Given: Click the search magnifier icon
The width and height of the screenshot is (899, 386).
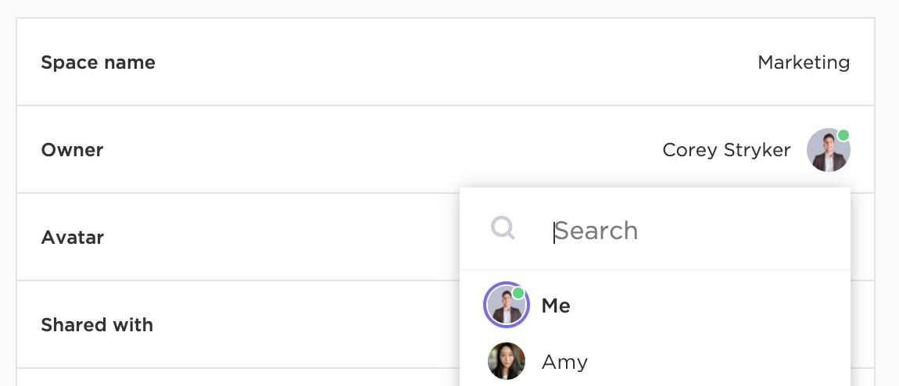Looking at the screenshot, I should pos(503,228).
